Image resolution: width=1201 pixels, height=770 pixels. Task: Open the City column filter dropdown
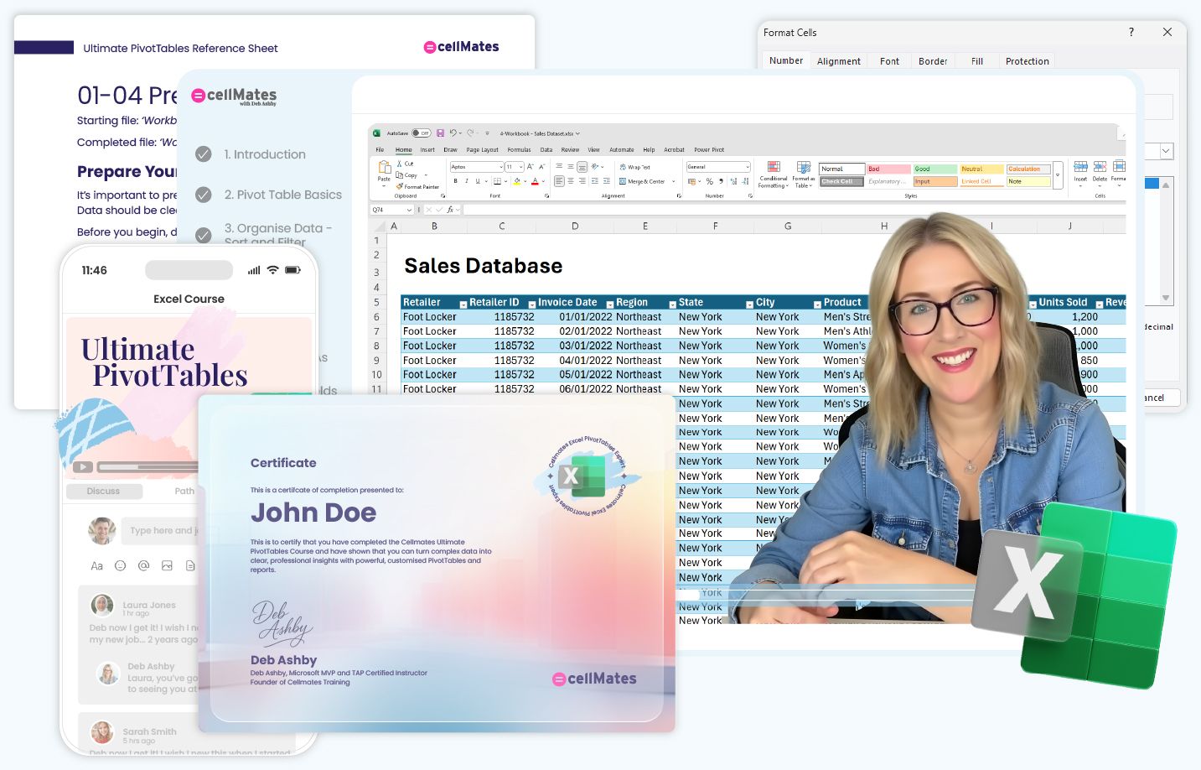(817, 304)
